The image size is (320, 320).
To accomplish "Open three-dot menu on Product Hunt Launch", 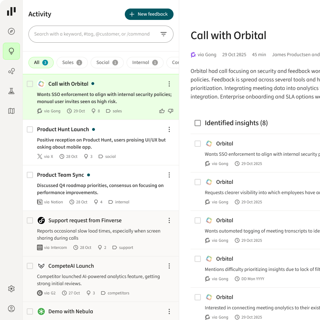I will 169,129.
